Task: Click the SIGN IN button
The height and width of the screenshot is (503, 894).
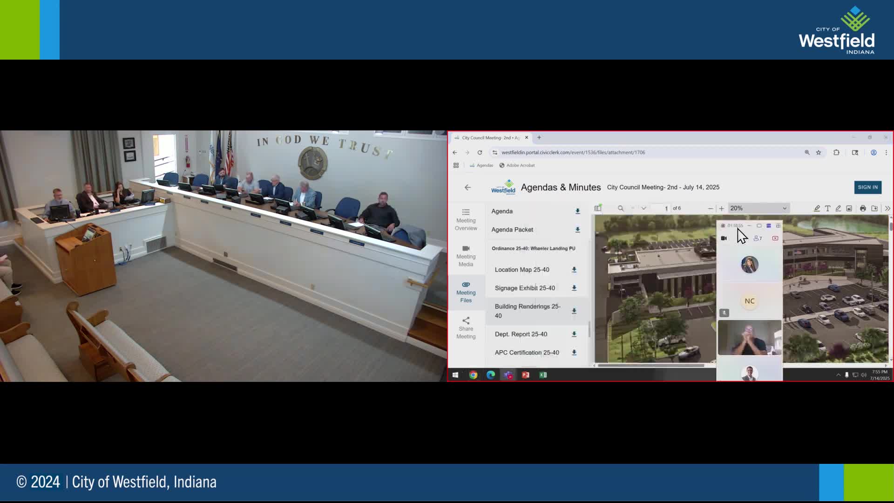Action: pyautogui.click(x=867, y=187)
